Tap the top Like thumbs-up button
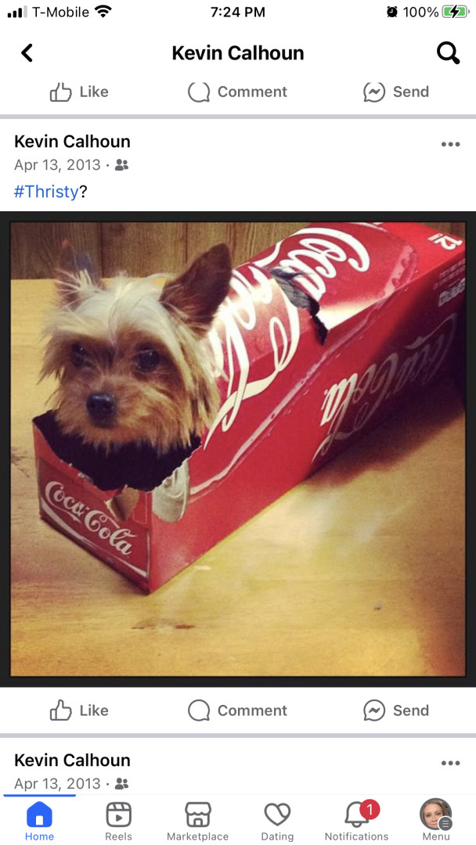Image resolution: width=476 pixels, height=845 pixels. coord(79,92)
